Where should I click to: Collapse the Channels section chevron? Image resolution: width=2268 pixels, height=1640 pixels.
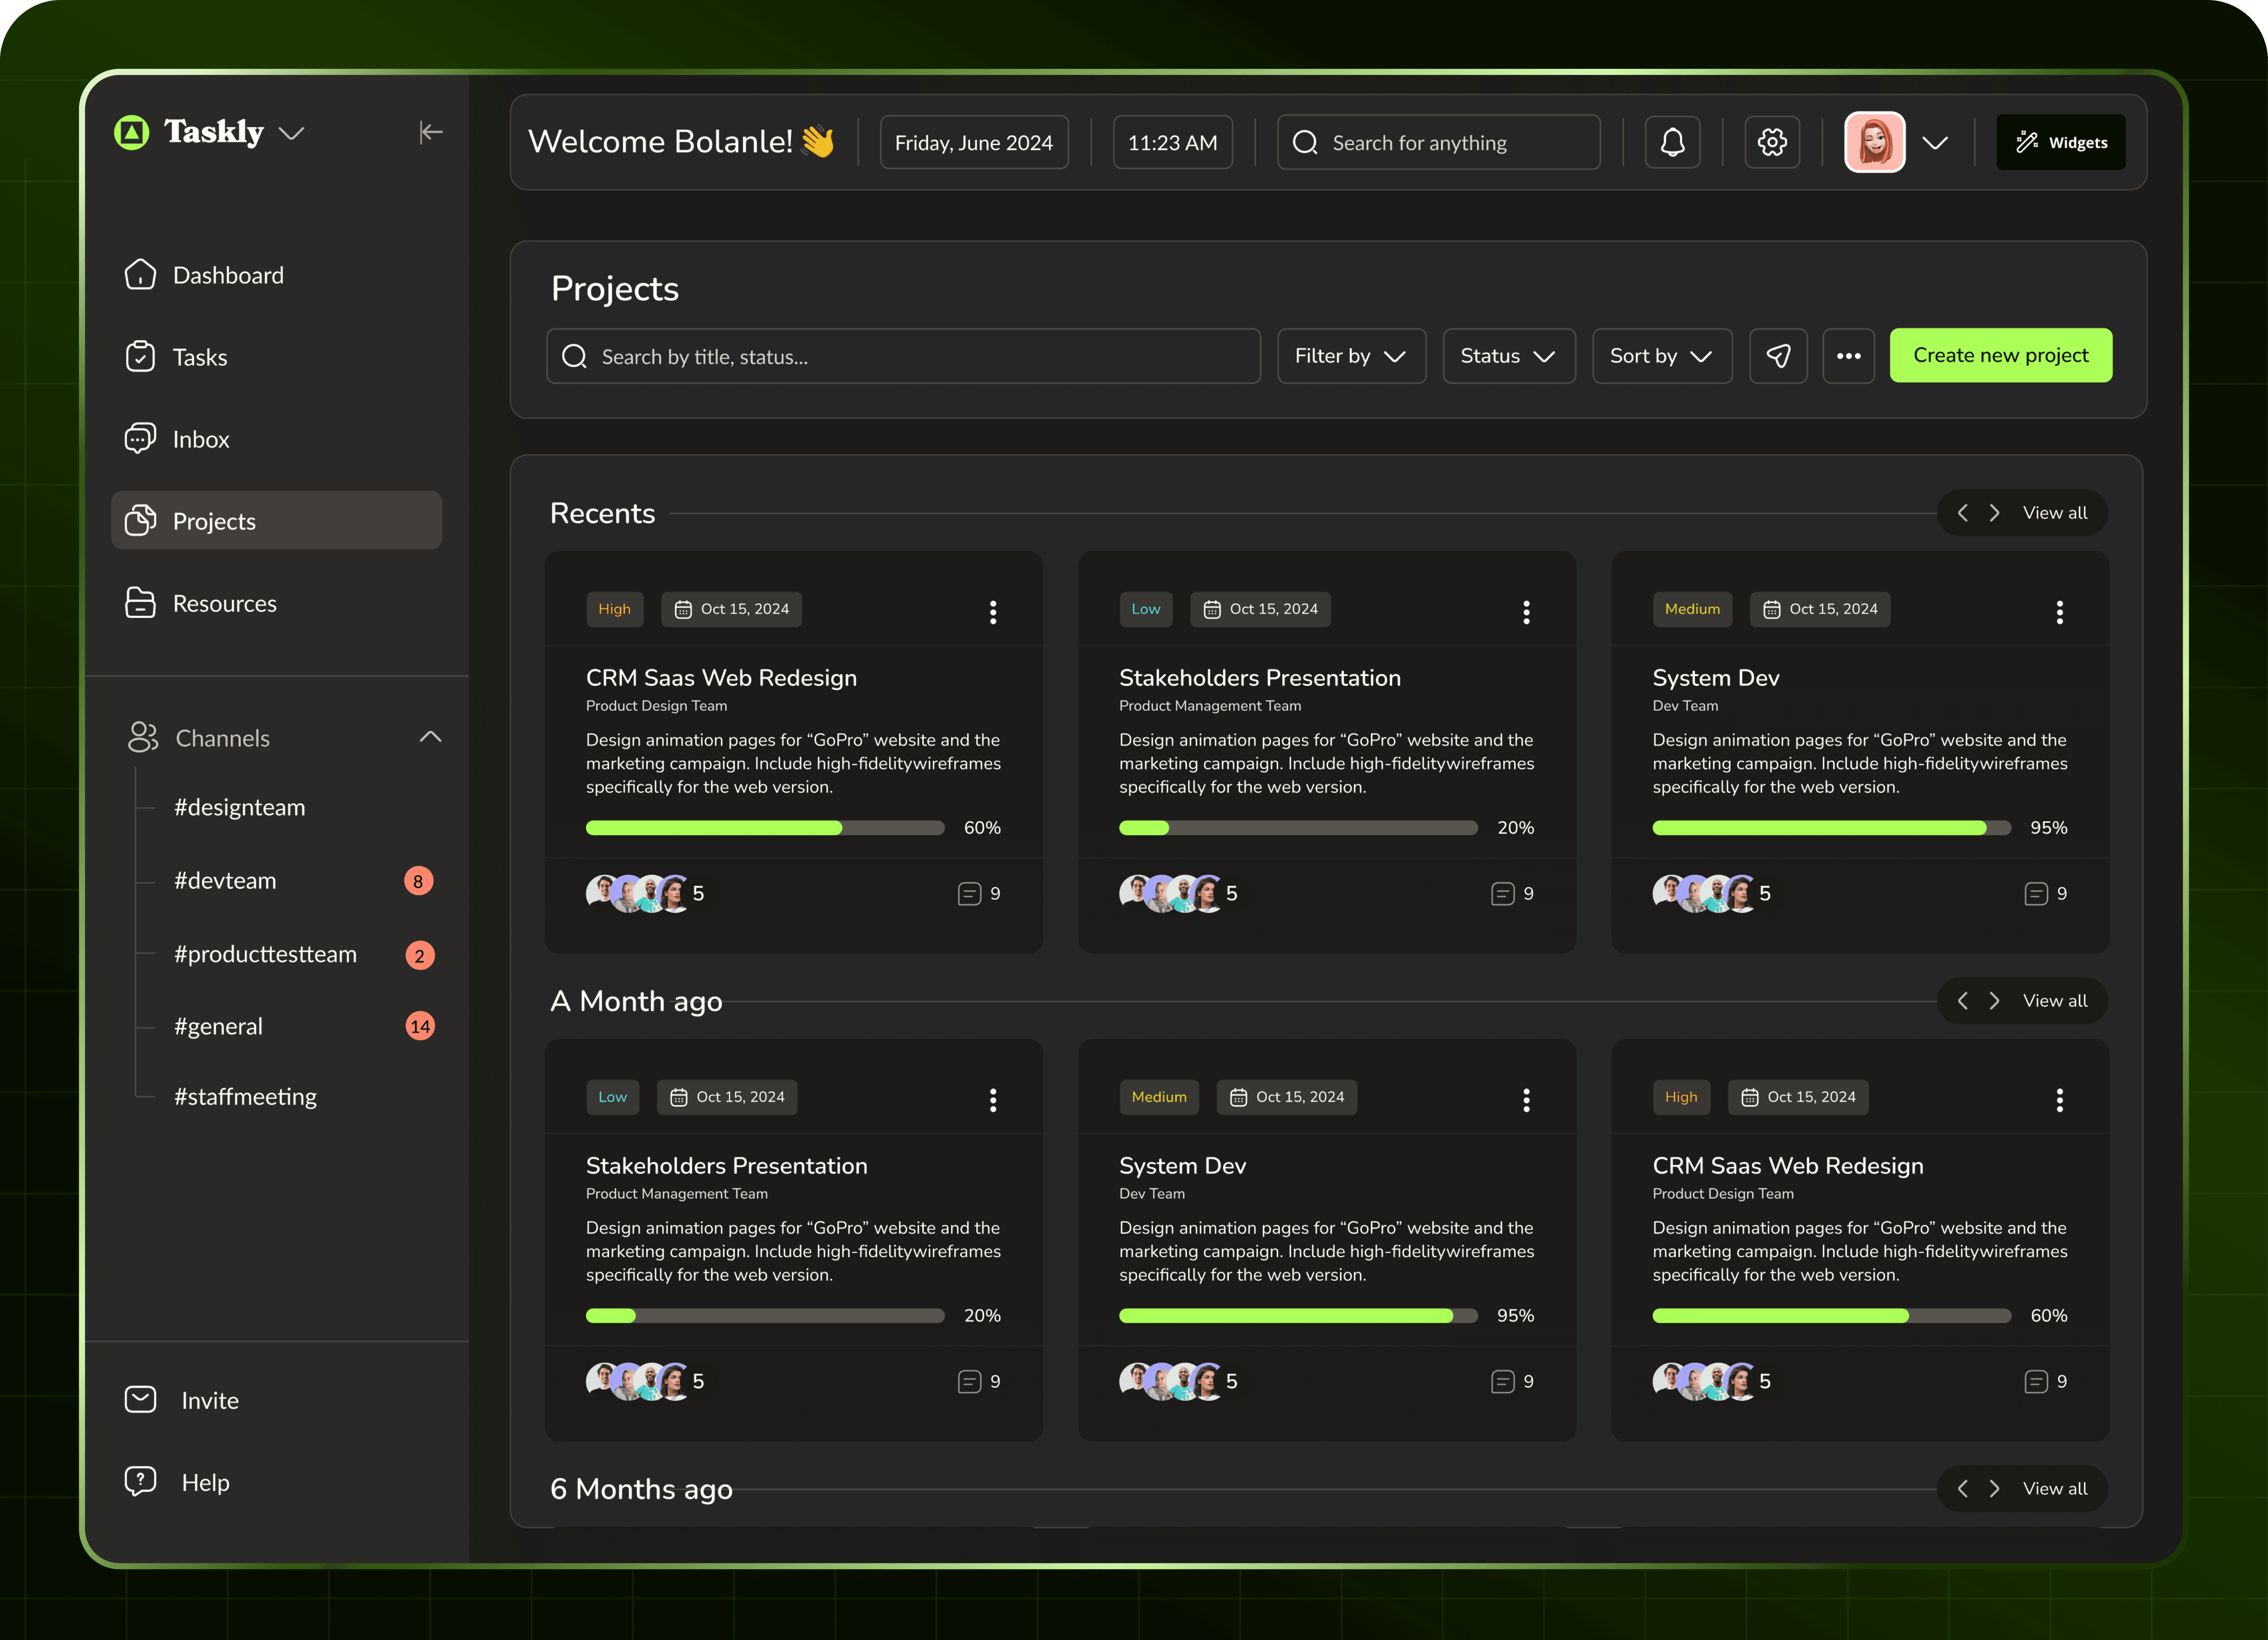[430, 737]
